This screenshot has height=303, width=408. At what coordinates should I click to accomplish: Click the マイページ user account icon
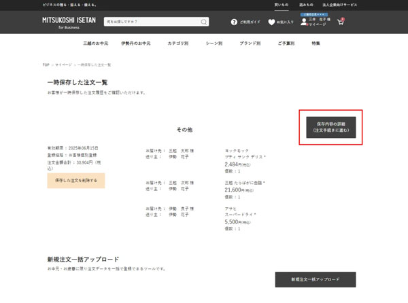click(x=304, y=22)
